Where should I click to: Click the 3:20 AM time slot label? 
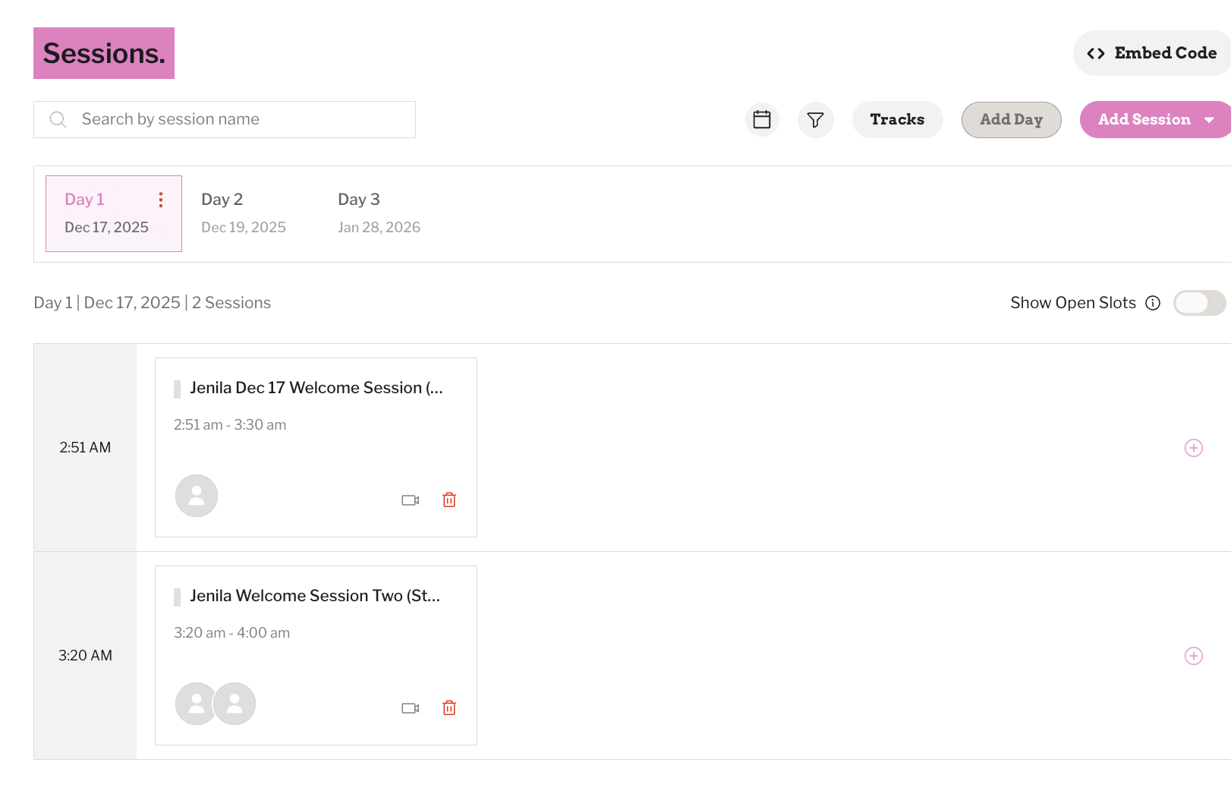85,656
